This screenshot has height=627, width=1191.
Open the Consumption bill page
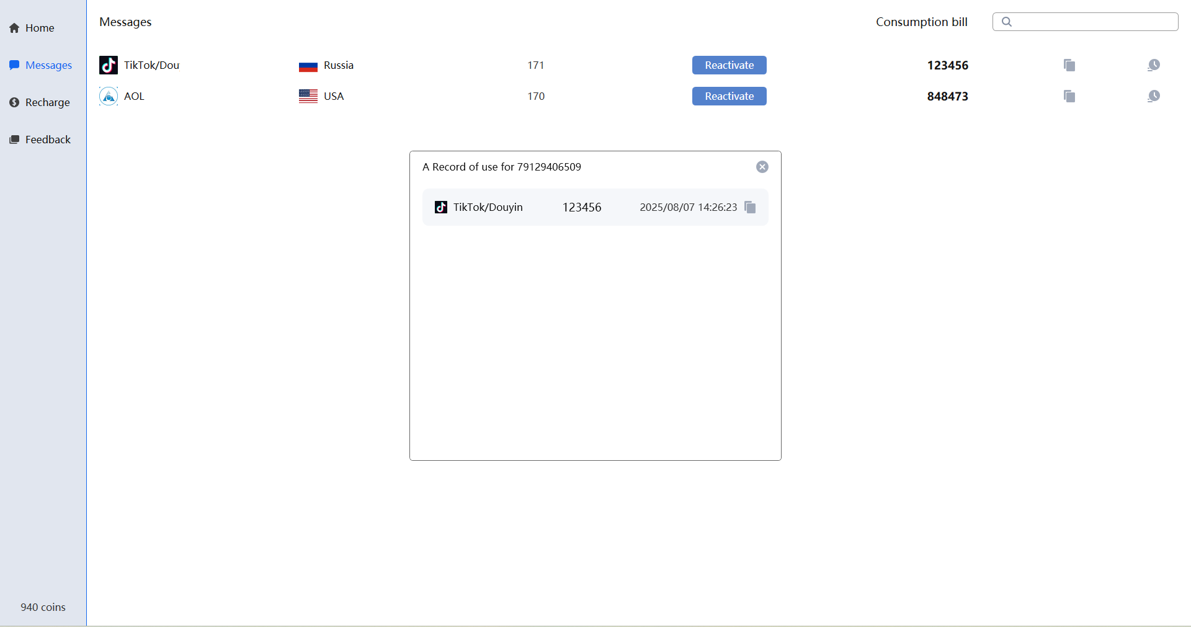click(921, 22)
